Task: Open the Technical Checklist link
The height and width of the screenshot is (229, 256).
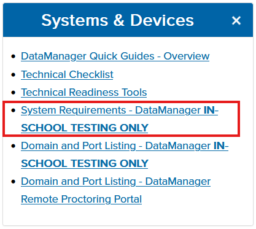Action: (67, 74)
